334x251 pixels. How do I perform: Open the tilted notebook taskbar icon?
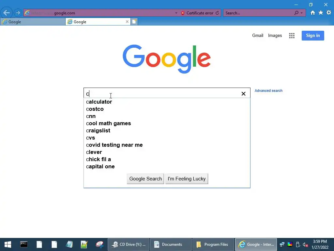tap(69, 244)
